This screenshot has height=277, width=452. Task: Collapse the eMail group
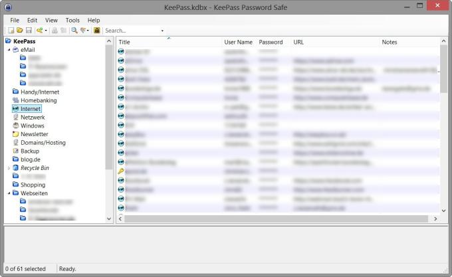click(x=9, y=50)
